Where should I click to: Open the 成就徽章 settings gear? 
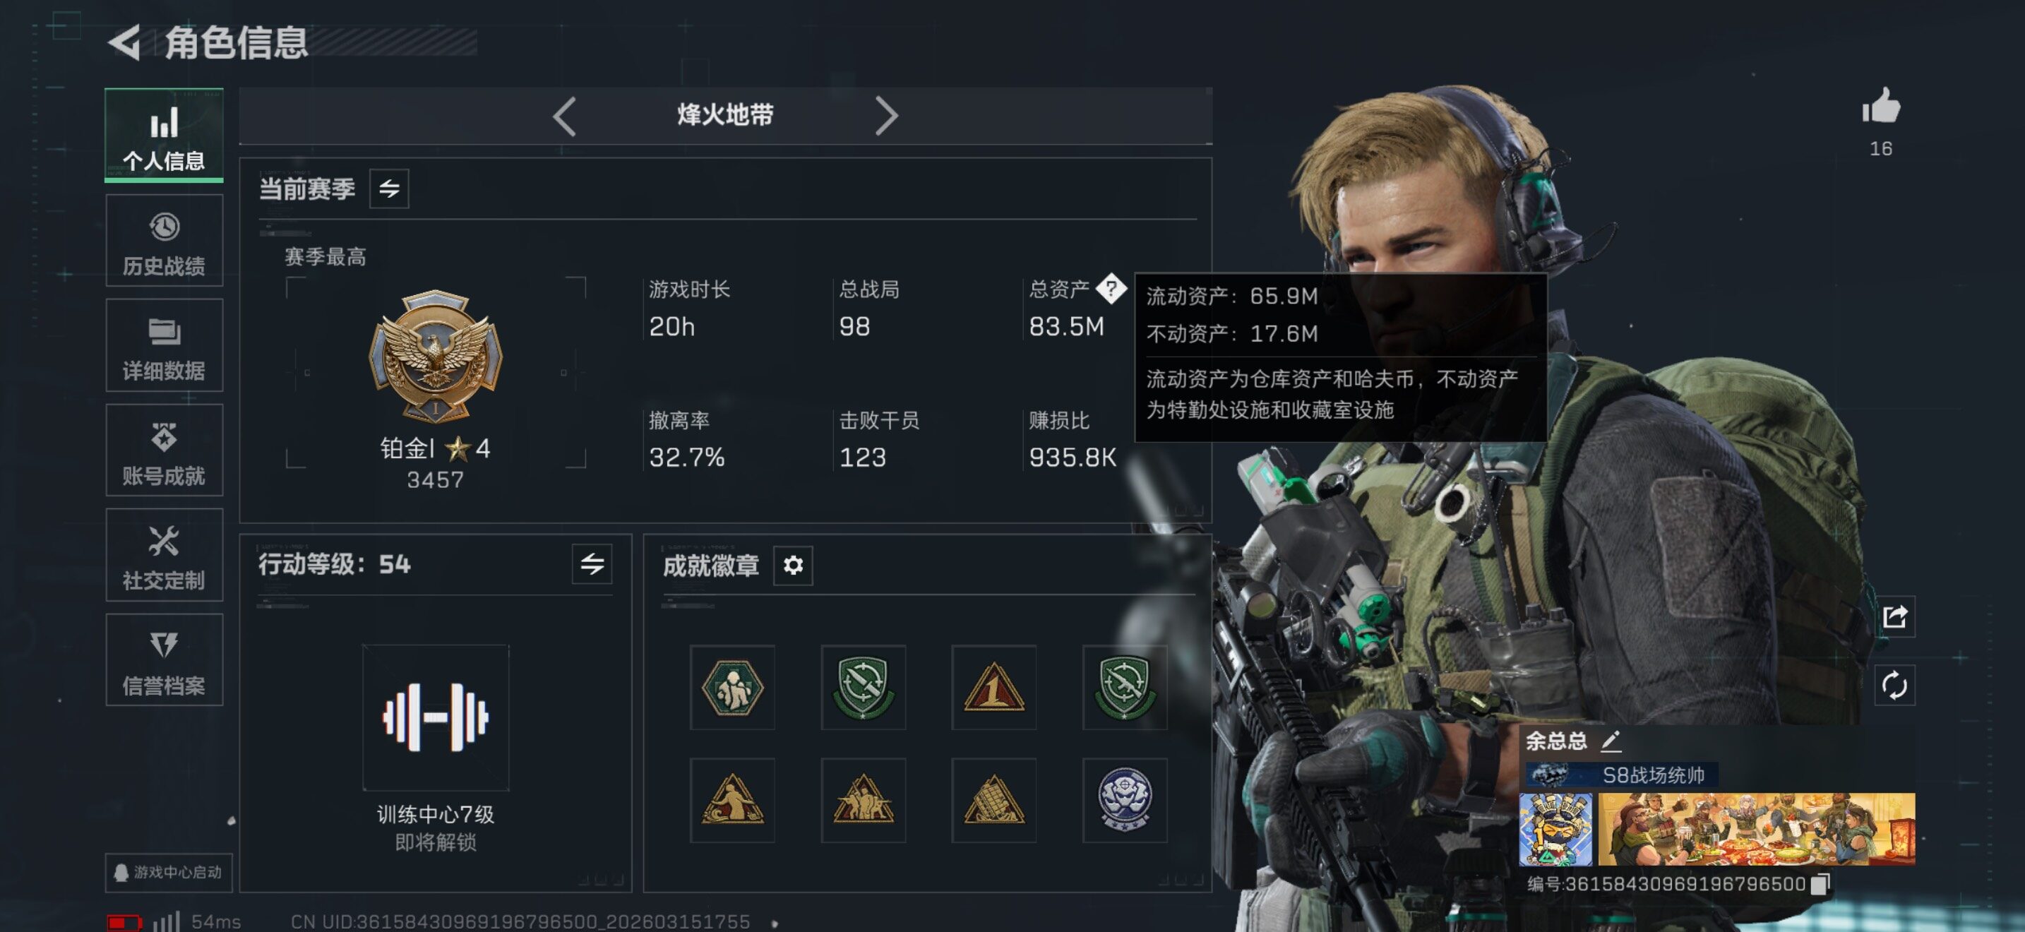pyautogui.click(x=793, y=565)
